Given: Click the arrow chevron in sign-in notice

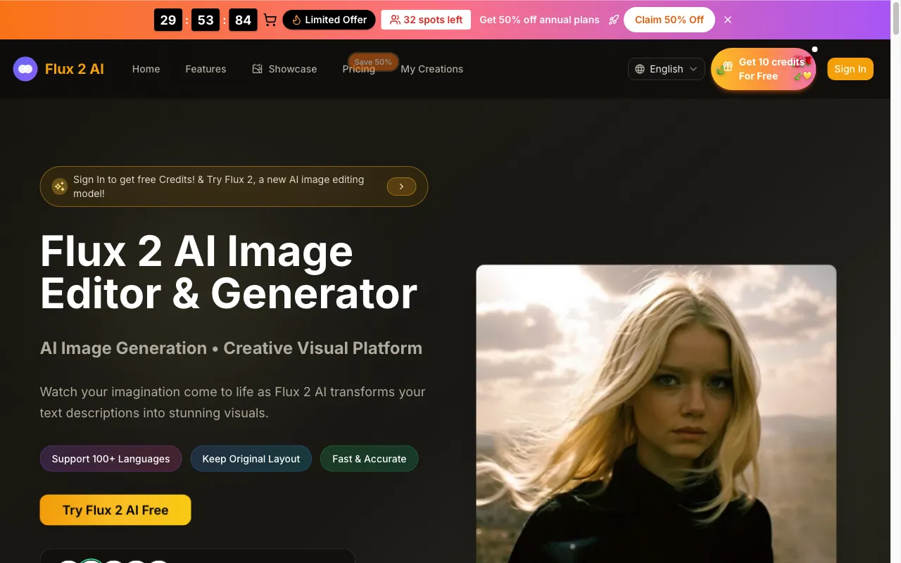Looking at the screenshot, I should (x=401, y=186).
